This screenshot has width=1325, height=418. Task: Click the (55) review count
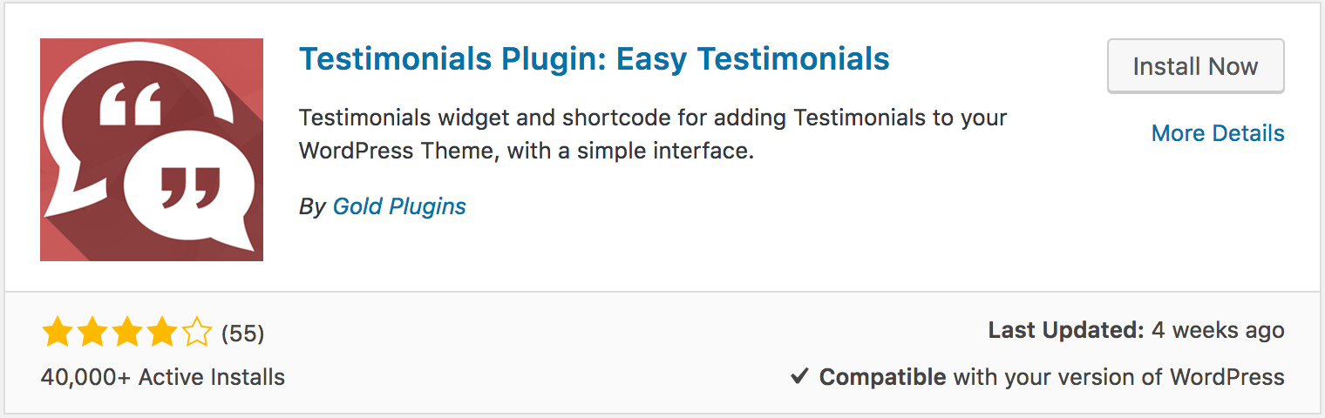(x=243, y=333)
